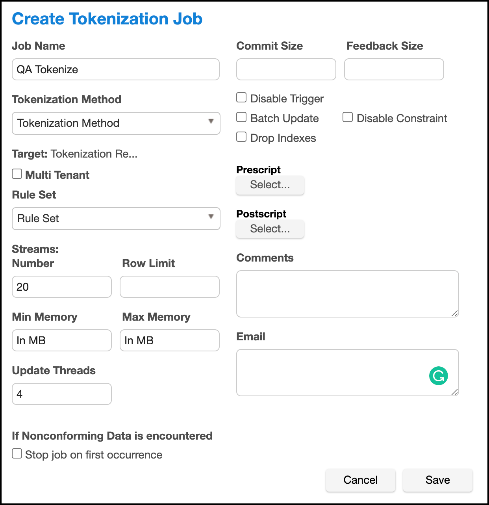Select the Row Limit input box
489x505 pixels.
pos(170,287)
